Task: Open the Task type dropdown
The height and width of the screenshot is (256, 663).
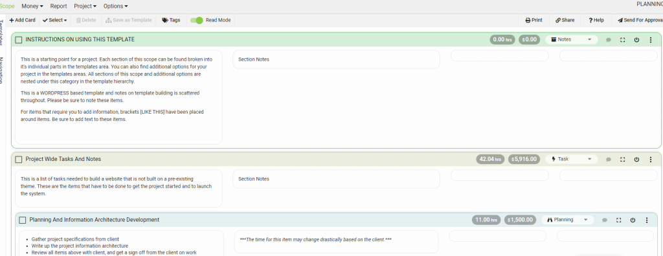Action: (571, 159)
